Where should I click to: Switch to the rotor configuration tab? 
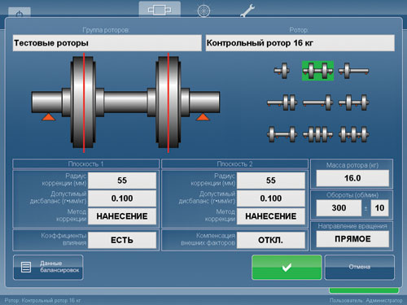(x=160, y=10)
